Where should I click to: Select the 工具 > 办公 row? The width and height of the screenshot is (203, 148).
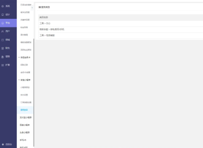(121, 23)
